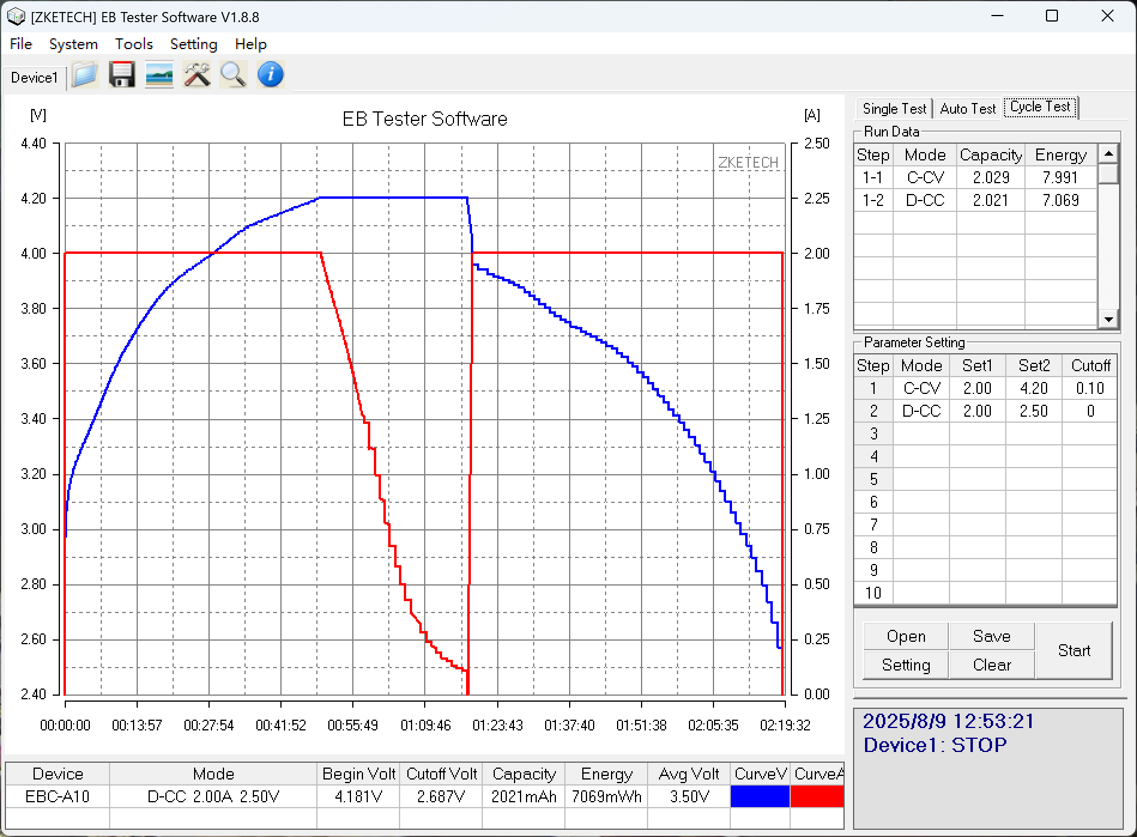Select step 2 Mode cell D-CC
1137x837 pixels.
(x=921, y=411)
